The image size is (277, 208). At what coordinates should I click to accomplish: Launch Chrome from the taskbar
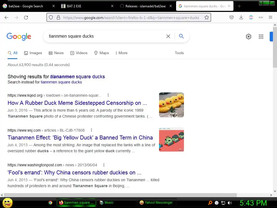pos(50,203)
